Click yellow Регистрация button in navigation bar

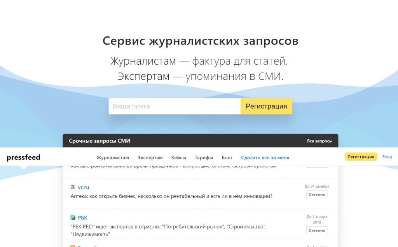[x=361, y=157]
